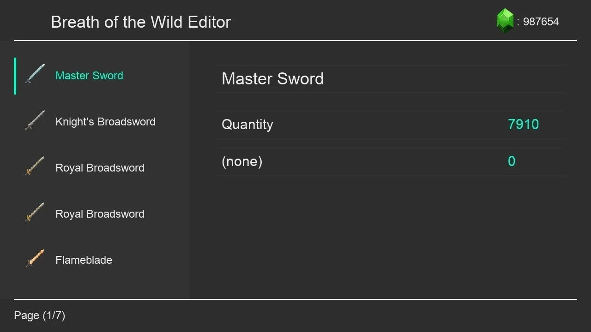Edit the Quantity value 7910
This screenshot has height=332, width=591.
(523, 125)
